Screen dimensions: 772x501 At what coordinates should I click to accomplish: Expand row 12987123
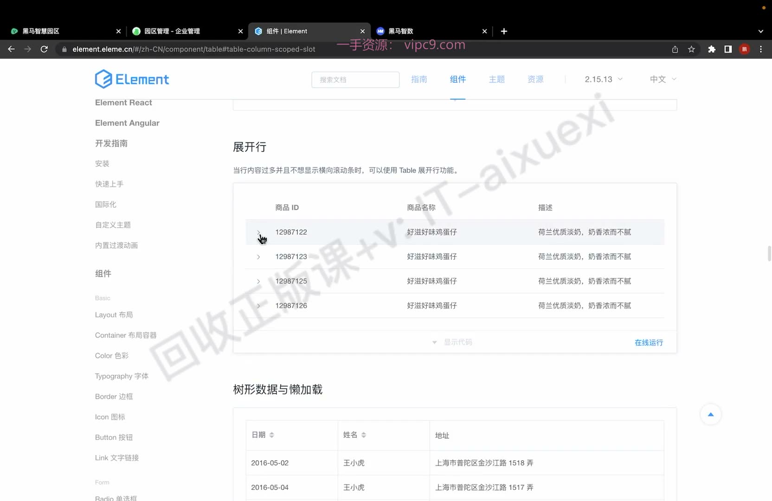(x=258, y=257)
